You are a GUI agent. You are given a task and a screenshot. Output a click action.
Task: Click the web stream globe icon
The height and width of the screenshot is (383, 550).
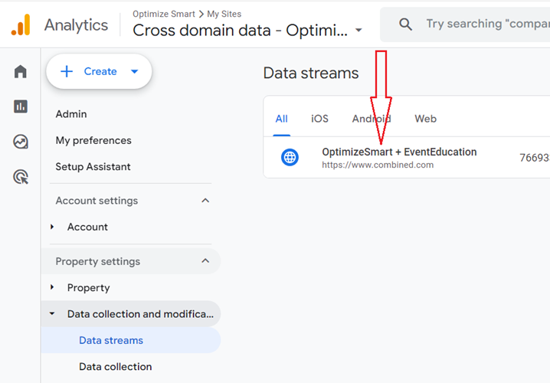pos(290,157)
